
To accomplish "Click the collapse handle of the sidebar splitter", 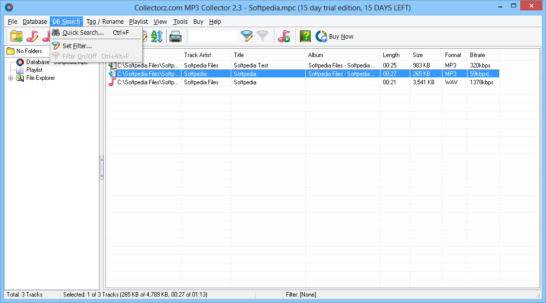I will pos(101,167).
